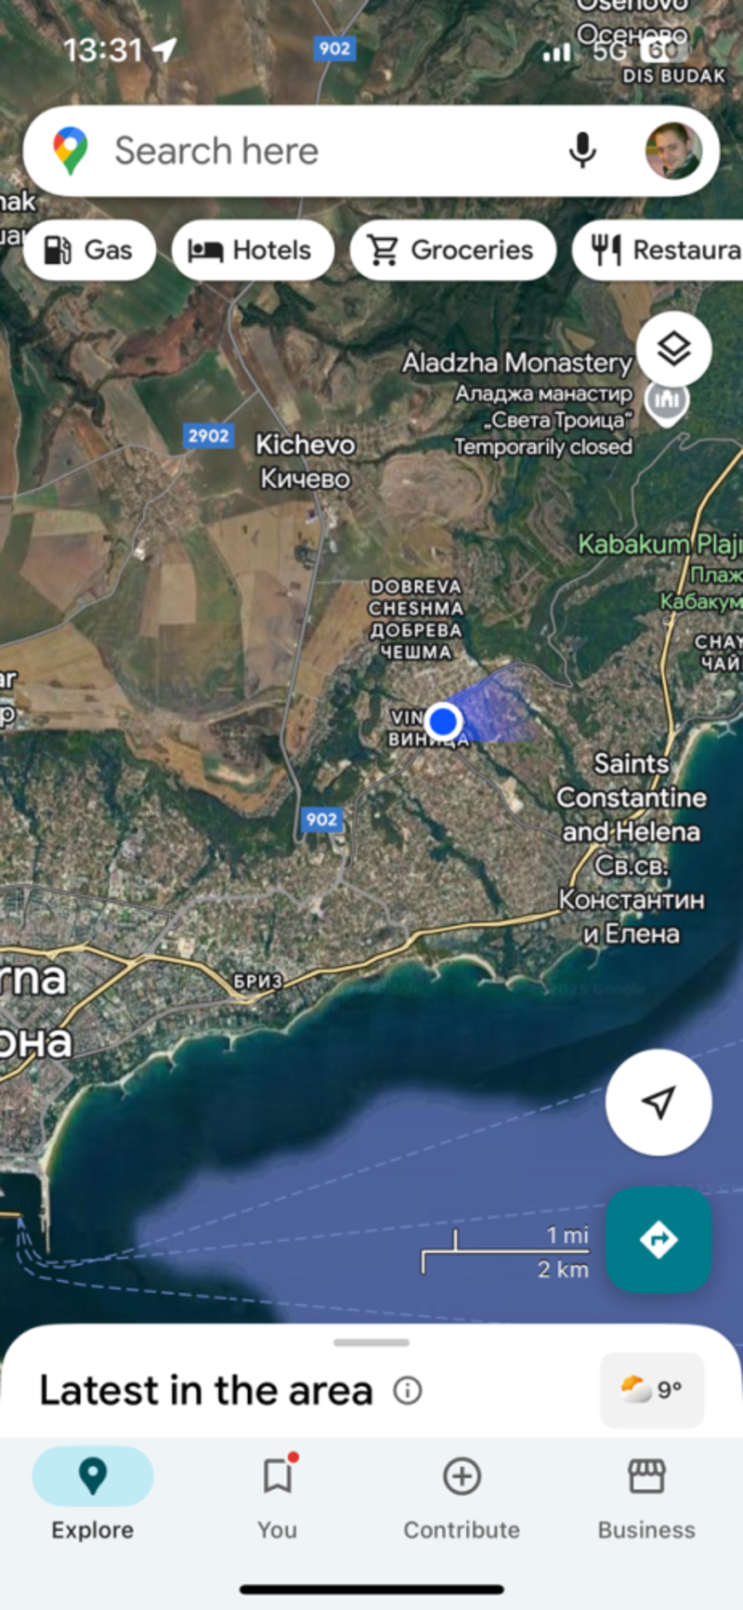Tap the info icon beside Latest in the area
The image size is (743, 1610).
pos(408,1391)
